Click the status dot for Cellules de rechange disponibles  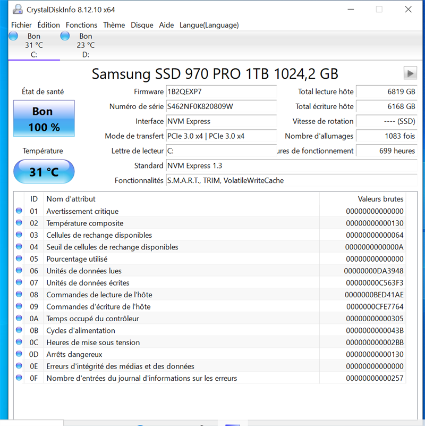[x=19, y=235]
